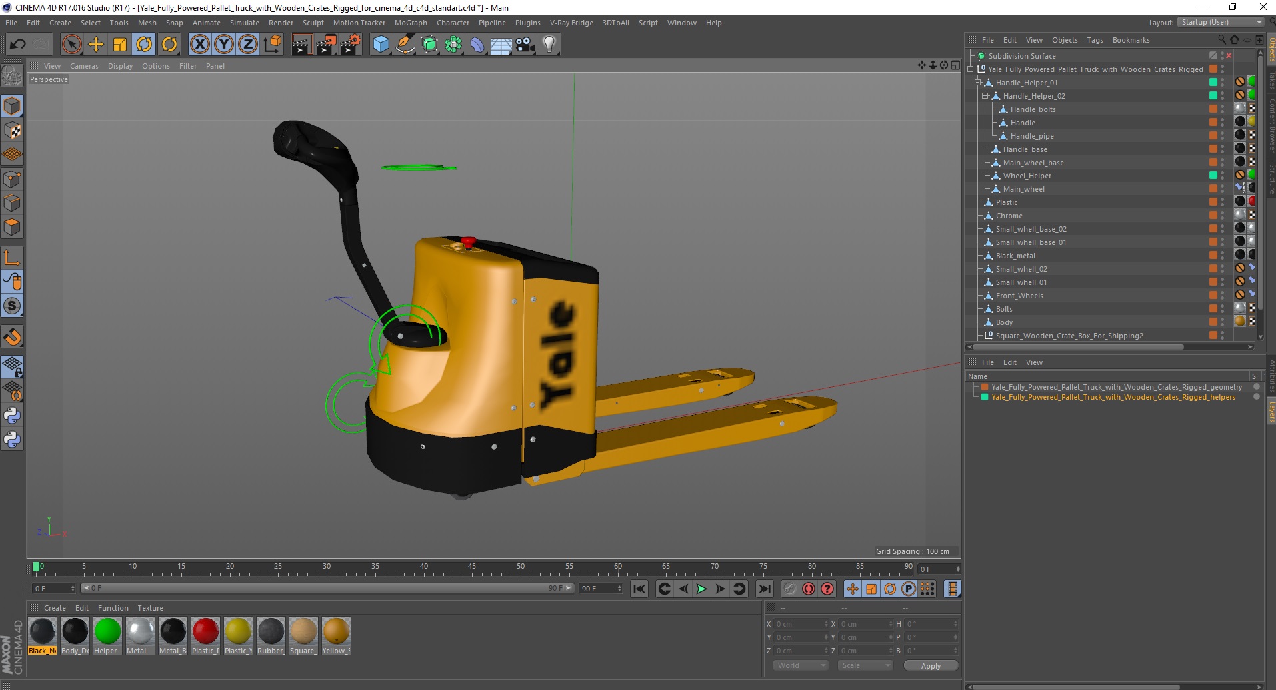Open Edit Render Settings icon

(x=351, y=45)
